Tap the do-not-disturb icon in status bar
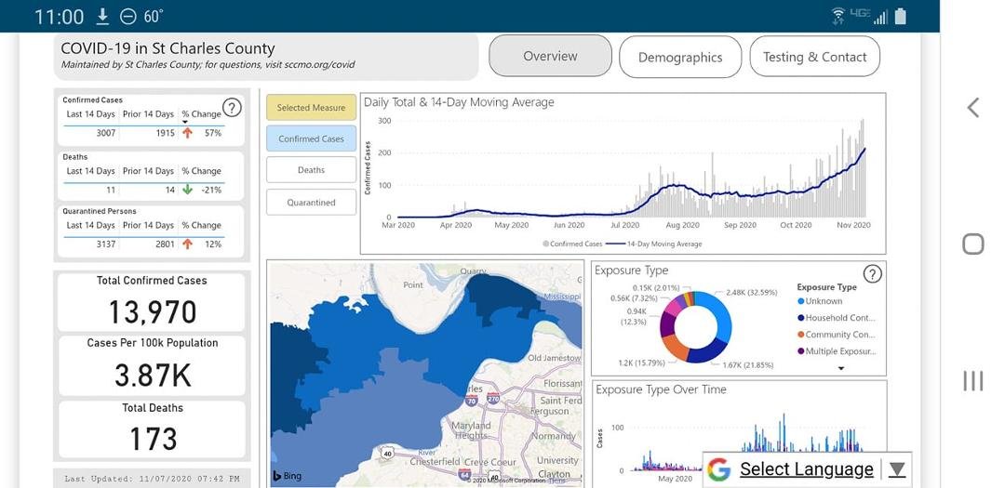This screenshot has height=488, width=1005. click(x=128, y=17)
